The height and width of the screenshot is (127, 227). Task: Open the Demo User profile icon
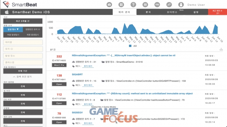(181, 4)
